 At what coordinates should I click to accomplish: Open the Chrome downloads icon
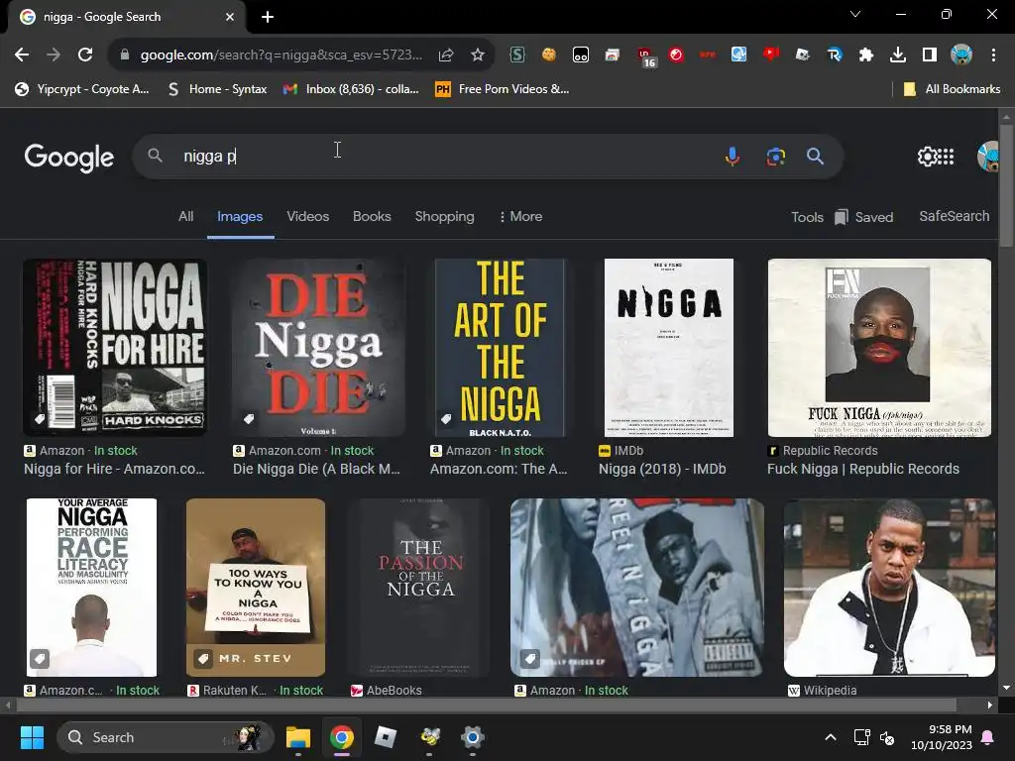click(x=898, y=55)
